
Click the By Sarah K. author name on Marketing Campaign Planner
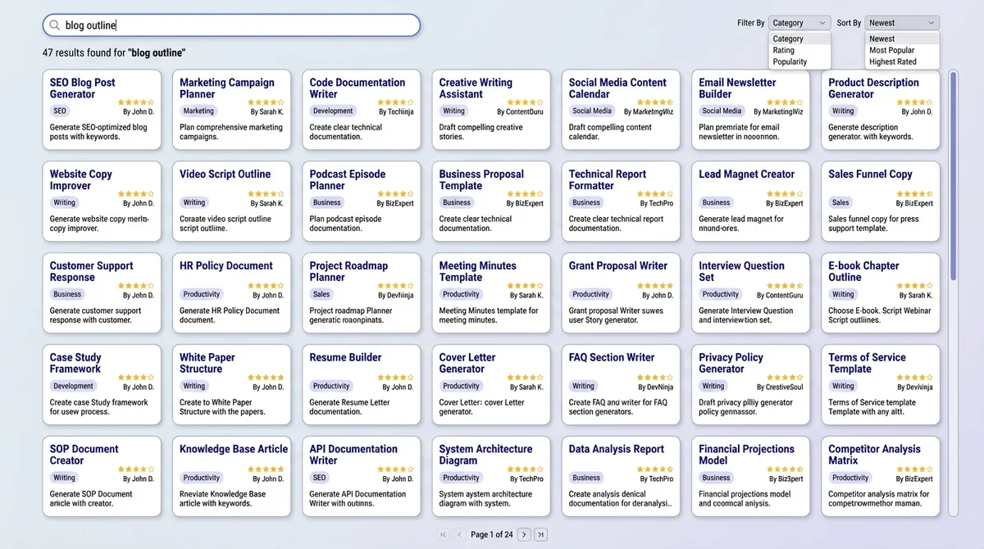pos(268,111)
